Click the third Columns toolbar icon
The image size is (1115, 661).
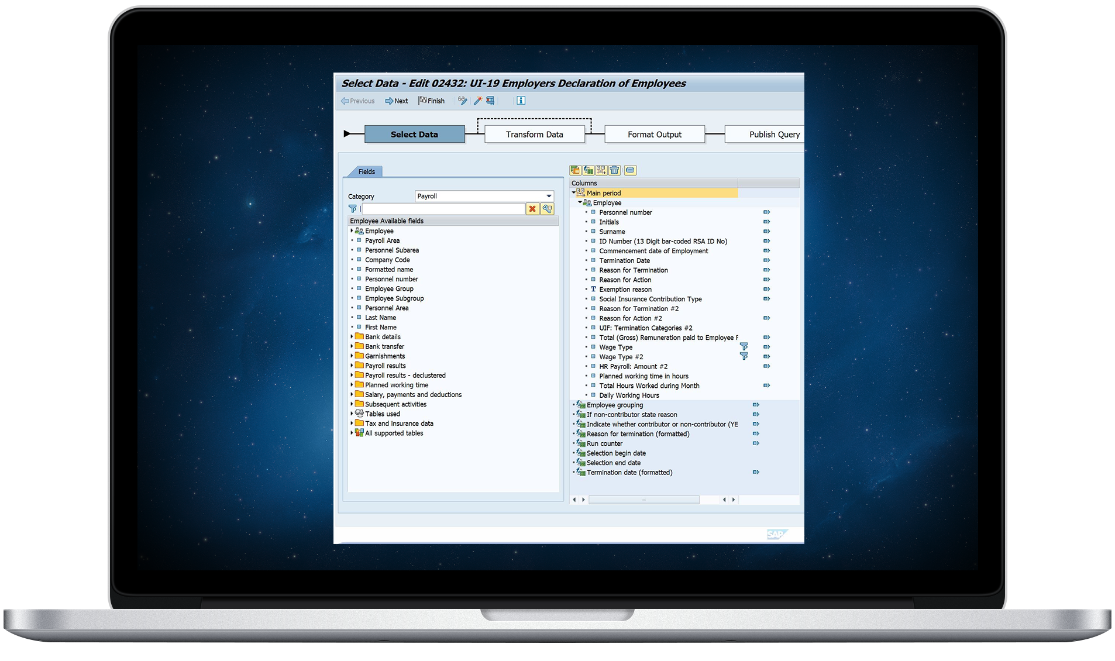[601, 170]
